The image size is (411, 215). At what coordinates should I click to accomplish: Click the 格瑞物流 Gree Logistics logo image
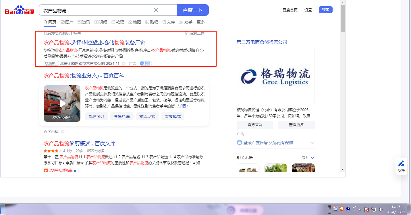click(276, 76)
